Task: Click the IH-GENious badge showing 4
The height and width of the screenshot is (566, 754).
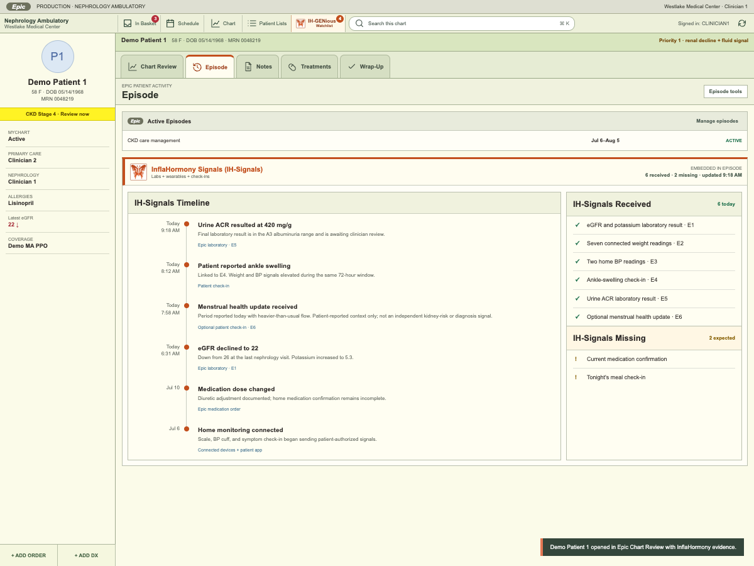Action: 340,19
